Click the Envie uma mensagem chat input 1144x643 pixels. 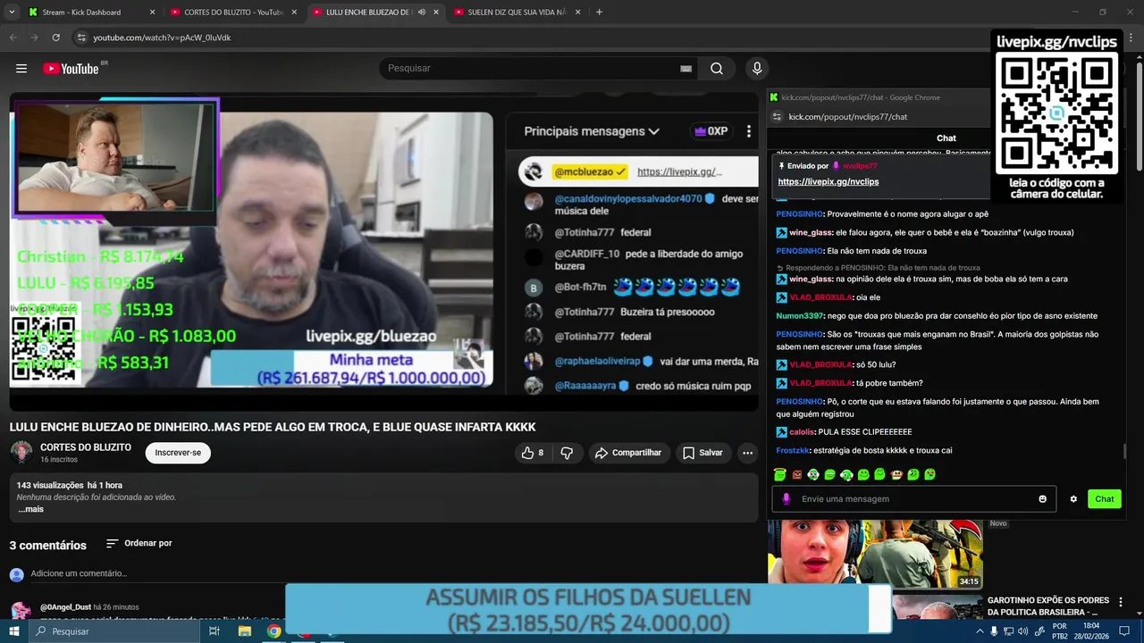pyautogui.click(x=912, y=499)
